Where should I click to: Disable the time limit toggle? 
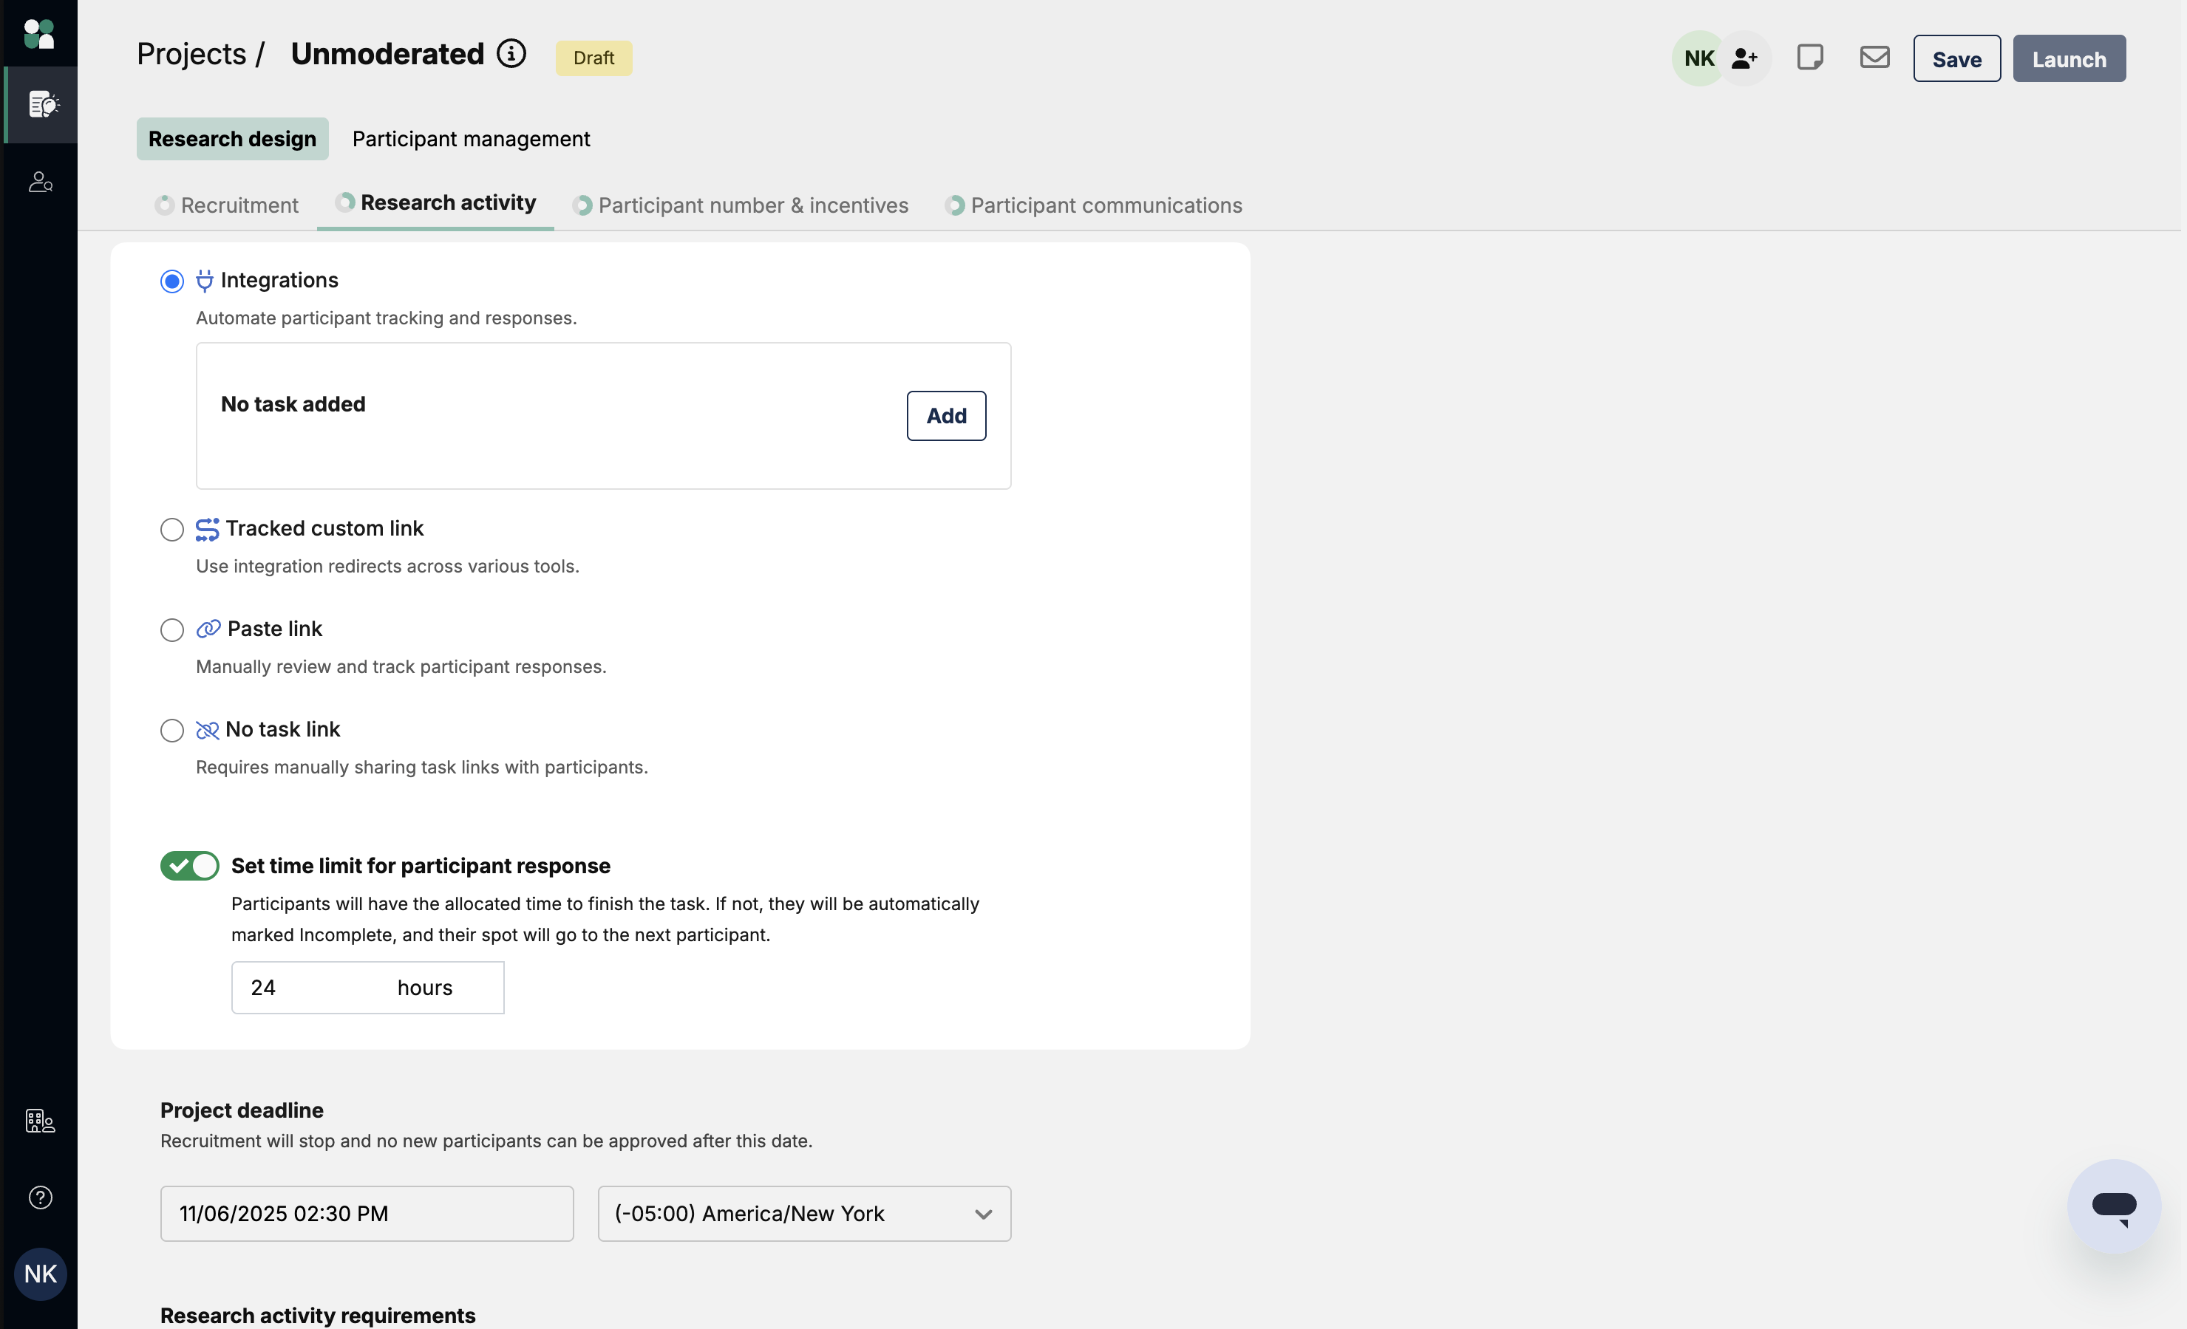(189, 866)
